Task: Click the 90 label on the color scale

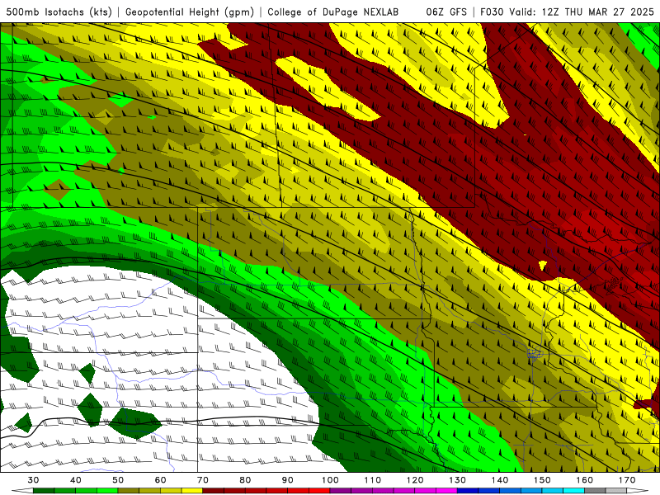Action: click(x=287, y=480)
